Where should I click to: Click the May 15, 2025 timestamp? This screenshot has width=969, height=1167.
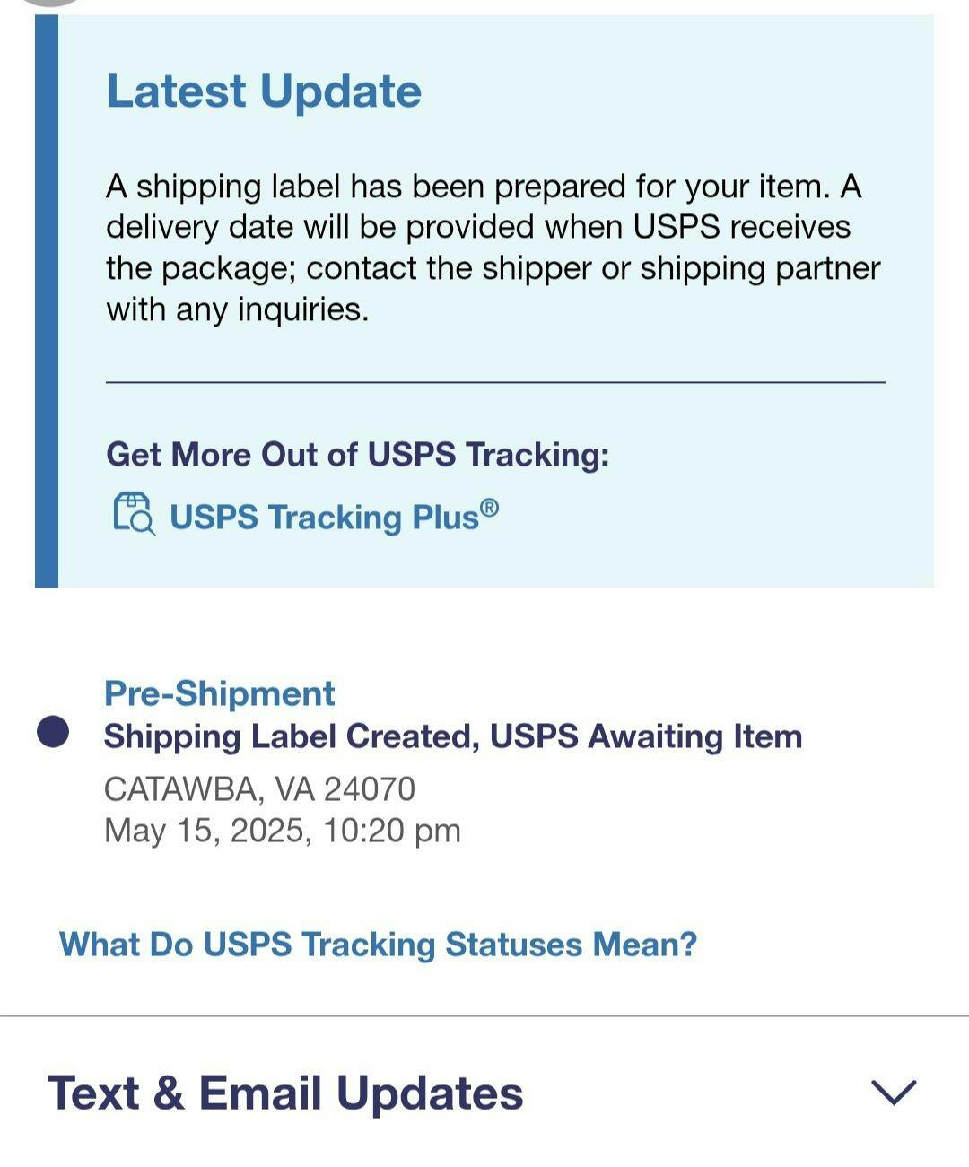(x=282, y=831)
